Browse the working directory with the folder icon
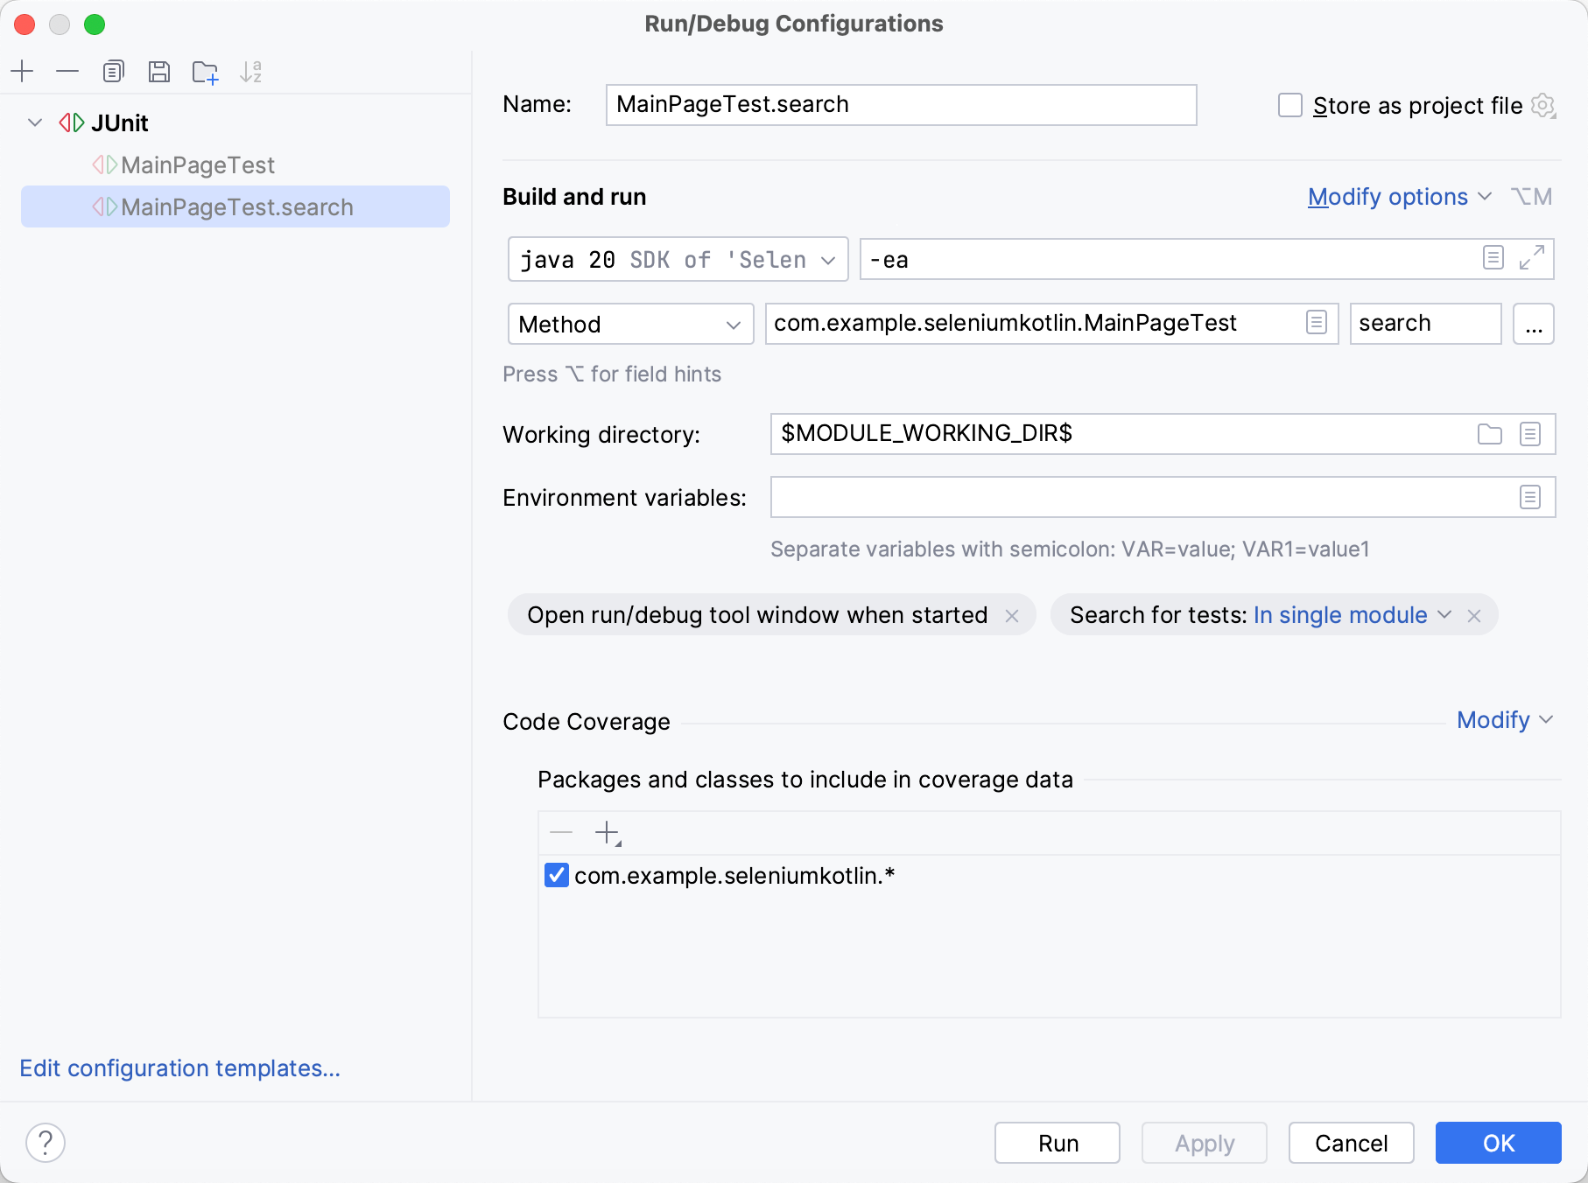 tap(1489, 434)
